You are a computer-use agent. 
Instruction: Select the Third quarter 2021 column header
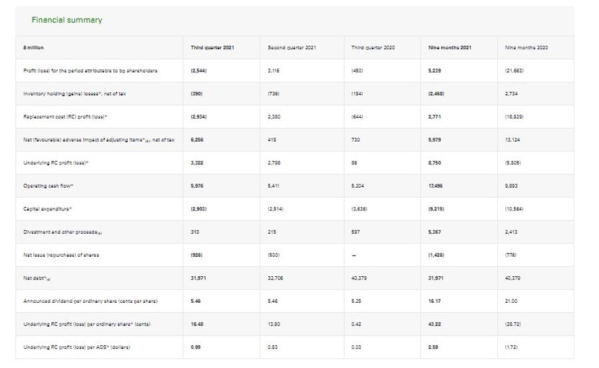click(x=212, y=48)
